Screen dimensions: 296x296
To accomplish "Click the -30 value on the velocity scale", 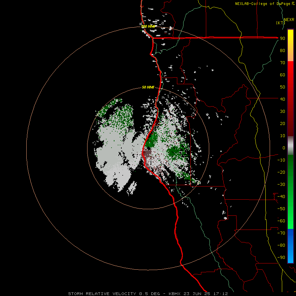I will click(x=281, y=185).
